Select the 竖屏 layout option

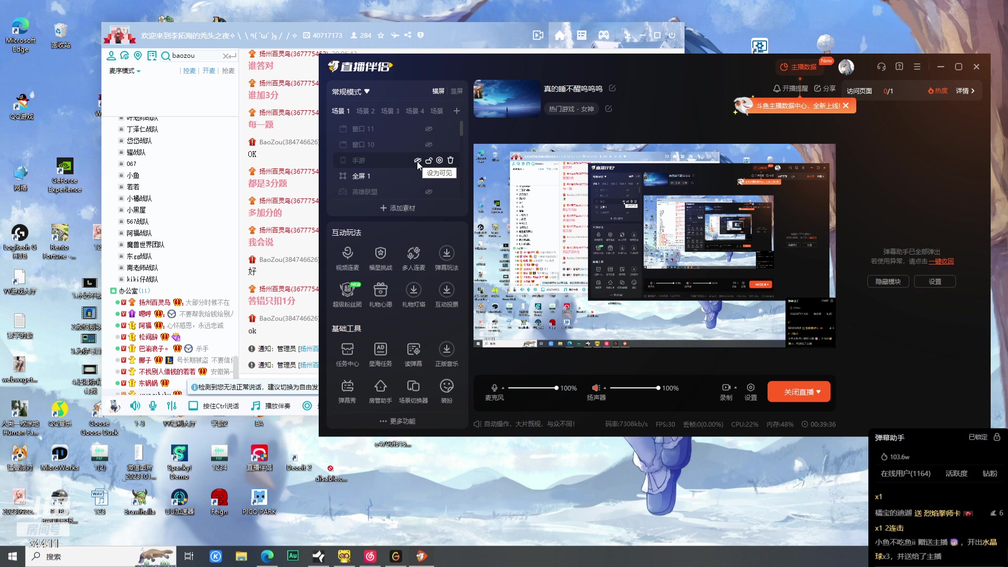[x=457, y=91]
